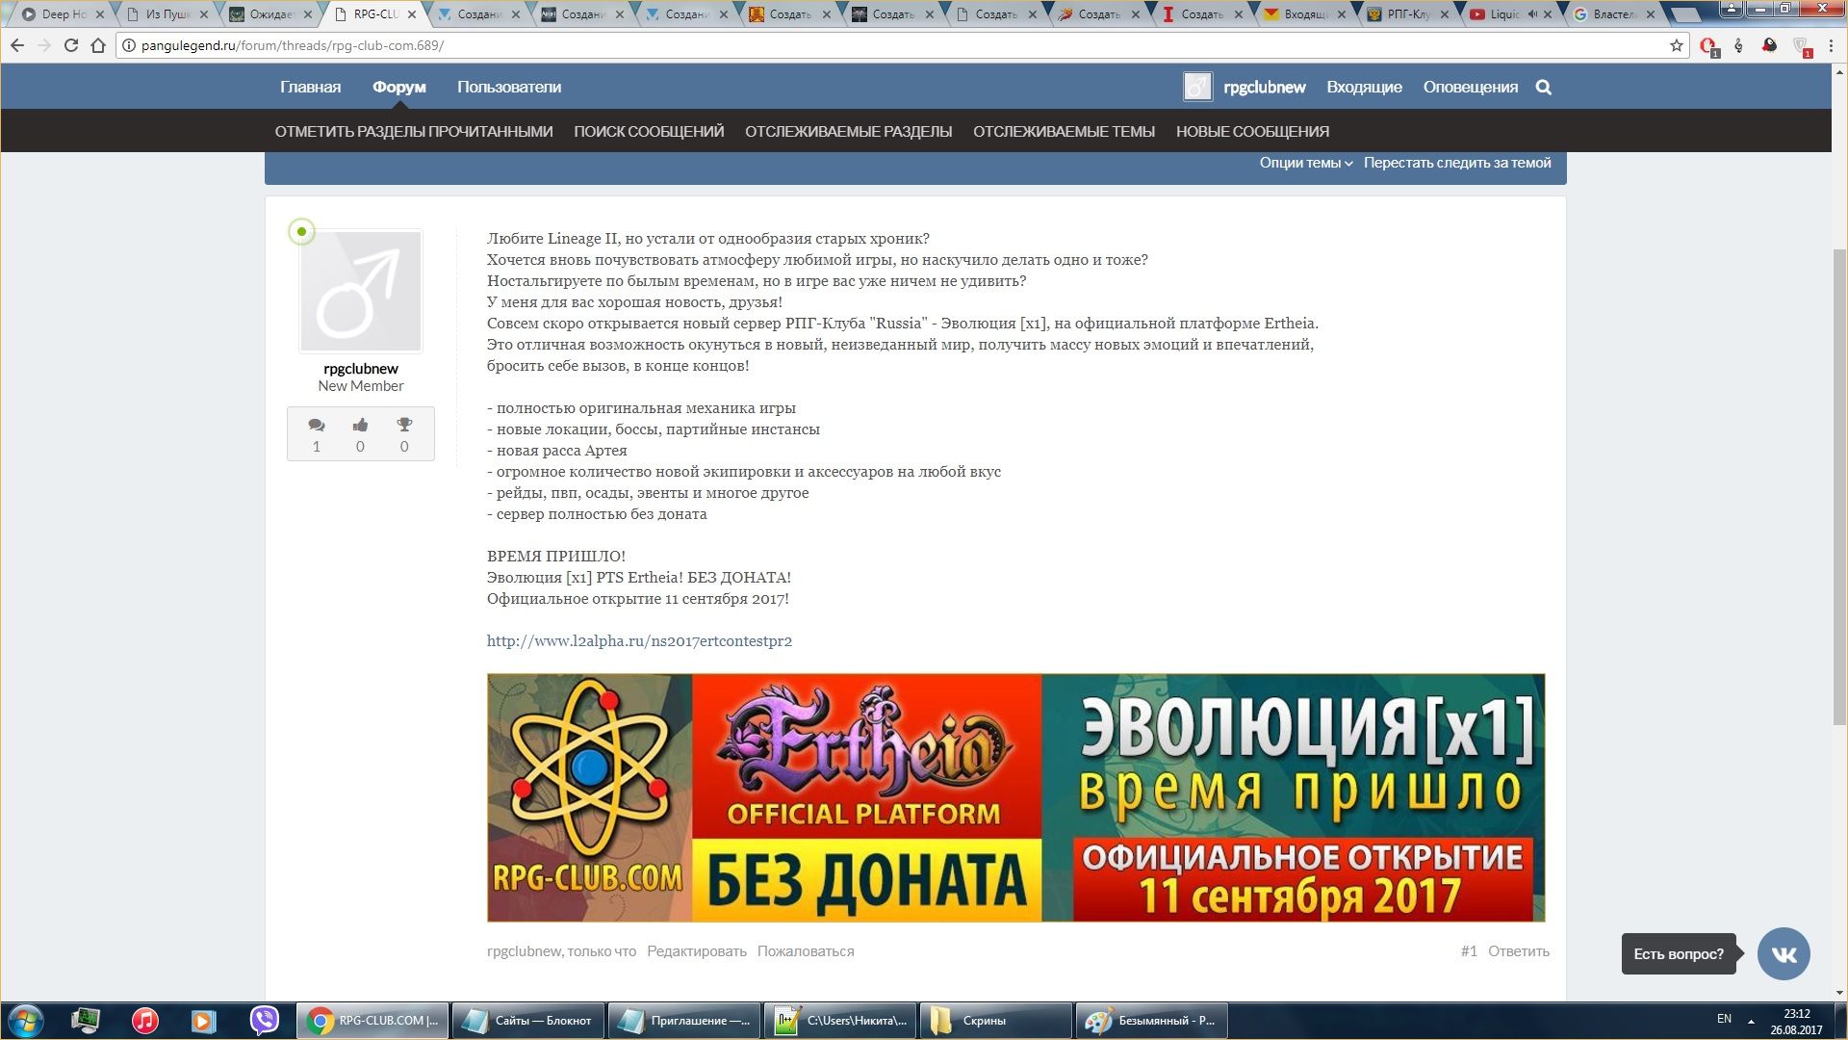This screenshot has height=1040, width=1848.
Task: Click the shield extension icon with badge
Action: 1802,46
